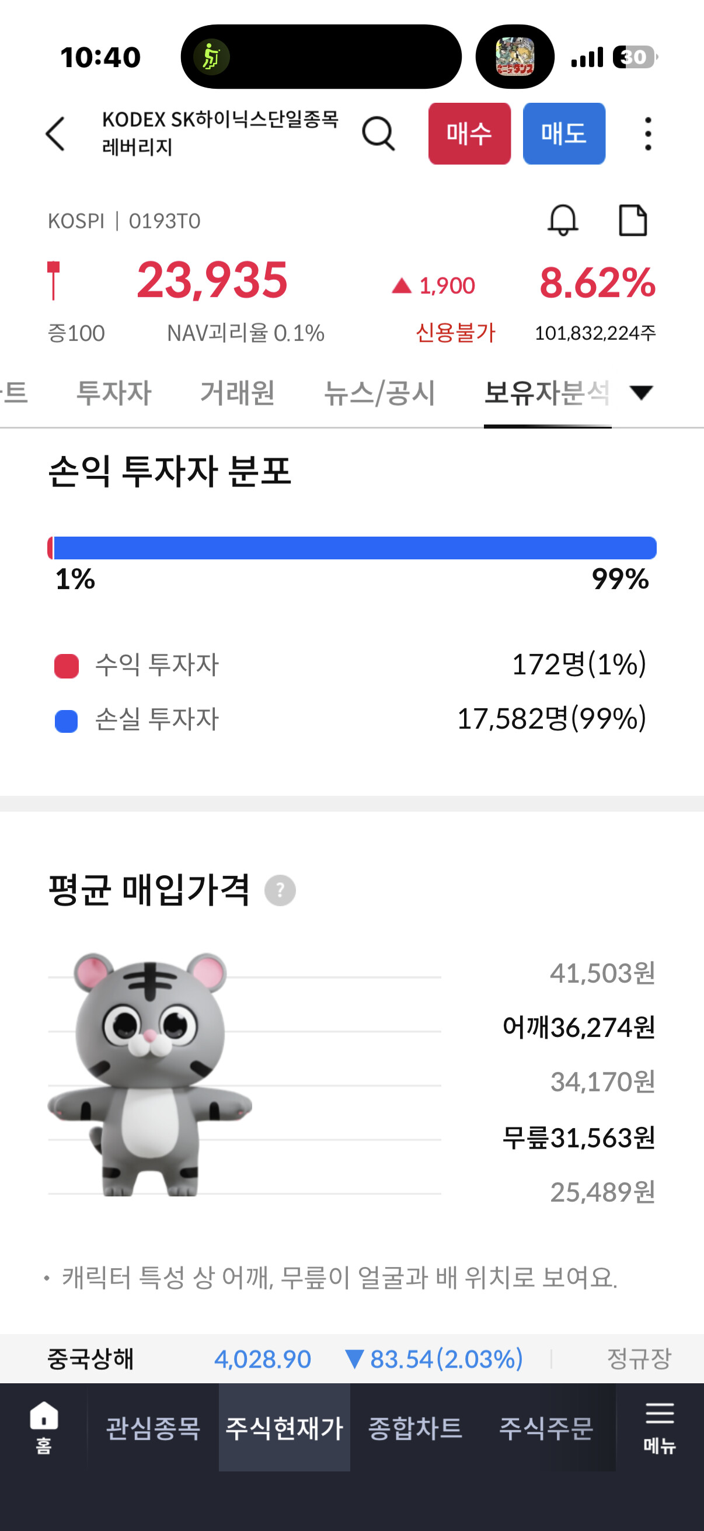Select the 보유자분석 tab
The image size is (704, 1531).
(547, 393)
